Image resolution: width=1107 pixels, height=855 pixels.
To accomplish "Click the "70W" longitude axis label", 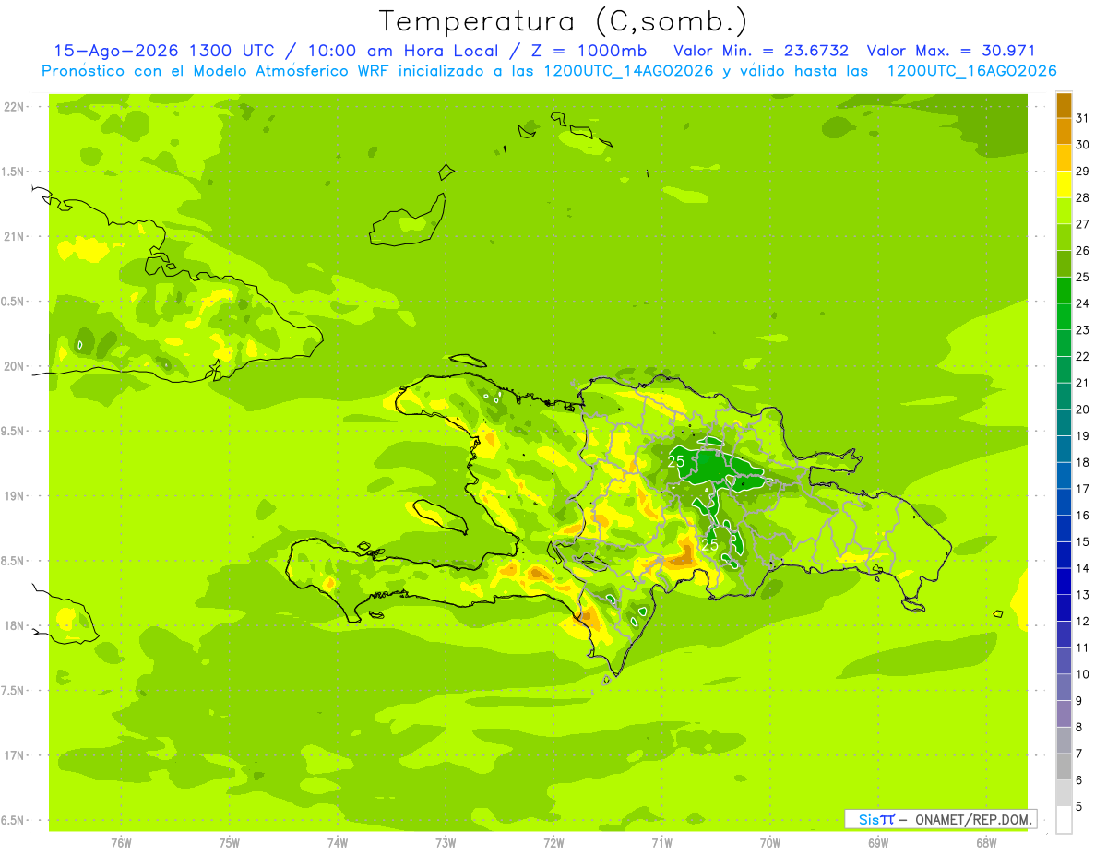I will (770, 843).
